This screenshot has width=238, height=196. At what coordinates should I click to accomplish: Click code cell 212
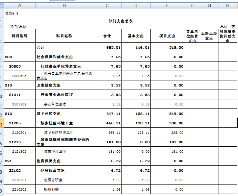pos(20,114)
